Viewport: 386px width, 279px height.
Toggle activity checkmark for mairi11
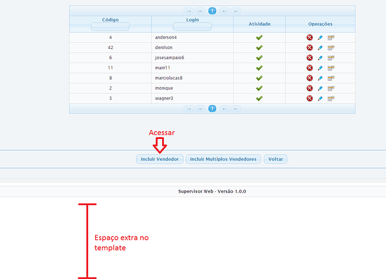tap(259, 68)
